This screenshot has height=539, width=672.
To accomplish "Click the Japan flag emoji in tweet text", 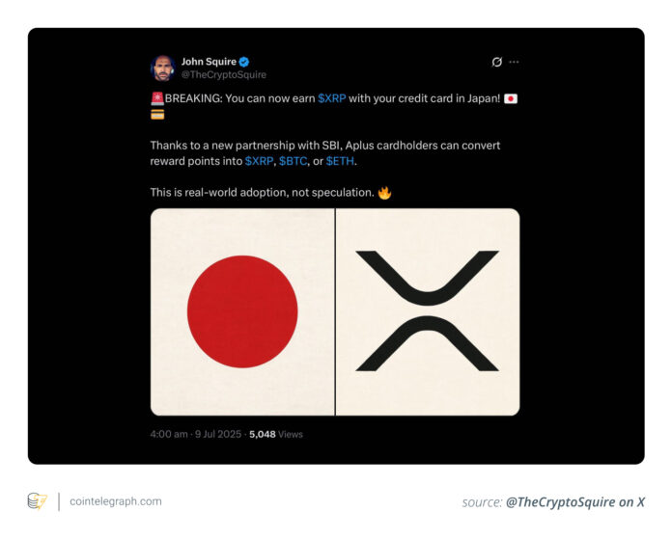I will 511,99.
